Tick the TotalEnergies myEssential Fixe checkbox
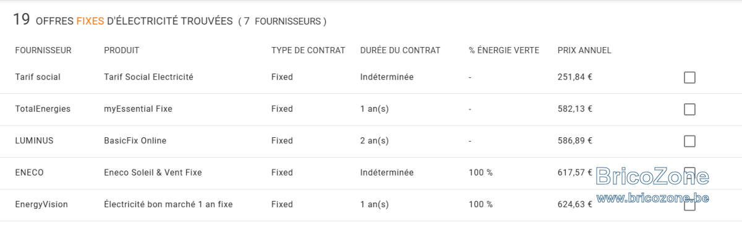 (689, 109)
